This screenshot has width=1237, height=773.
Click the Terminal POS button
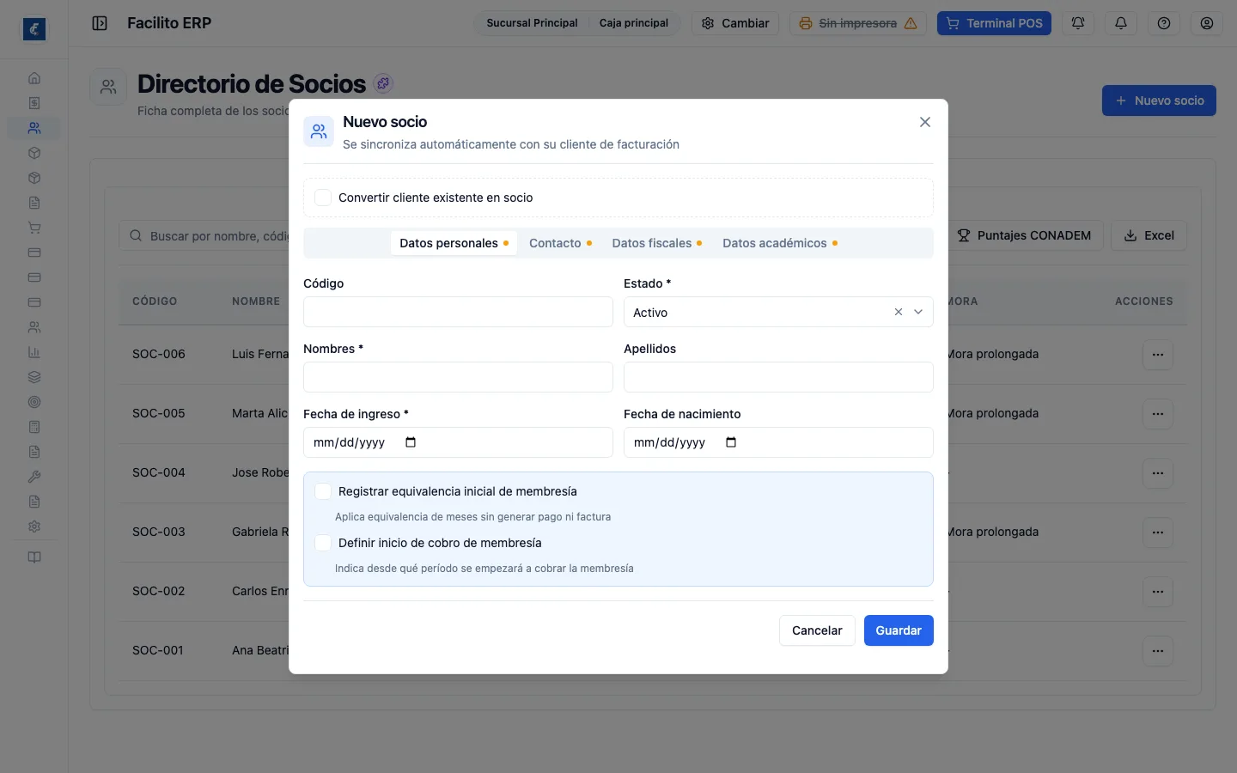[x=994, y=23]
